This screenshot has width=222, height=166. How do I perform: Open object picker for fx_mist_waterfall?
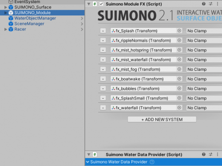click(x=179, y=59)
